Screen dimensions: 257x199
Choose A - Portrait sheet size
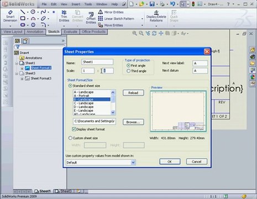81,96
